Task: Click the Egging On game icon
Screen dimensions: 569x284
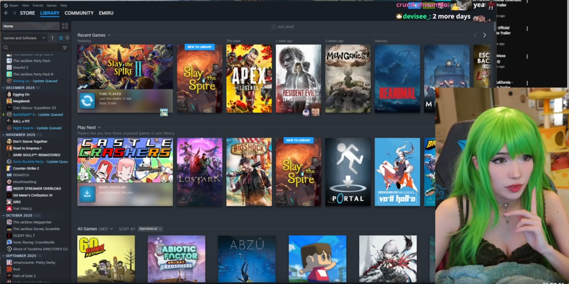Action: coord(9,94)
